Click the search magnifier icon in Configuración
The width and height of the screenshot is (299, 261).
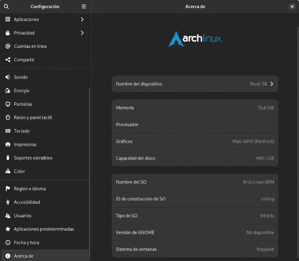click(x=6, y=7)
